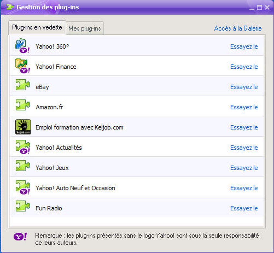Click the title bar plug-in icon
The width and height of the screenshot is (274, 253).
pos(10,7)
